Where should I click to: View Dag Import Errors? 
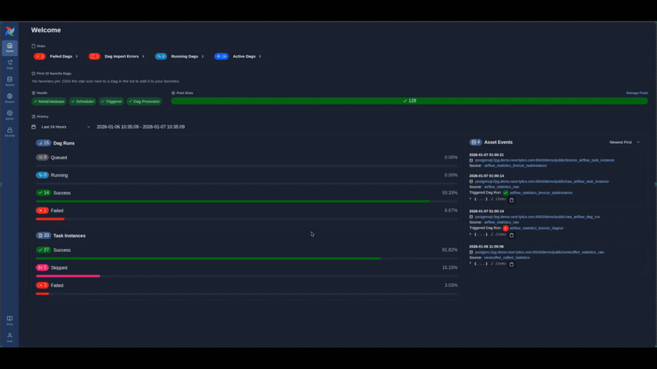click(x=115, y=56)
